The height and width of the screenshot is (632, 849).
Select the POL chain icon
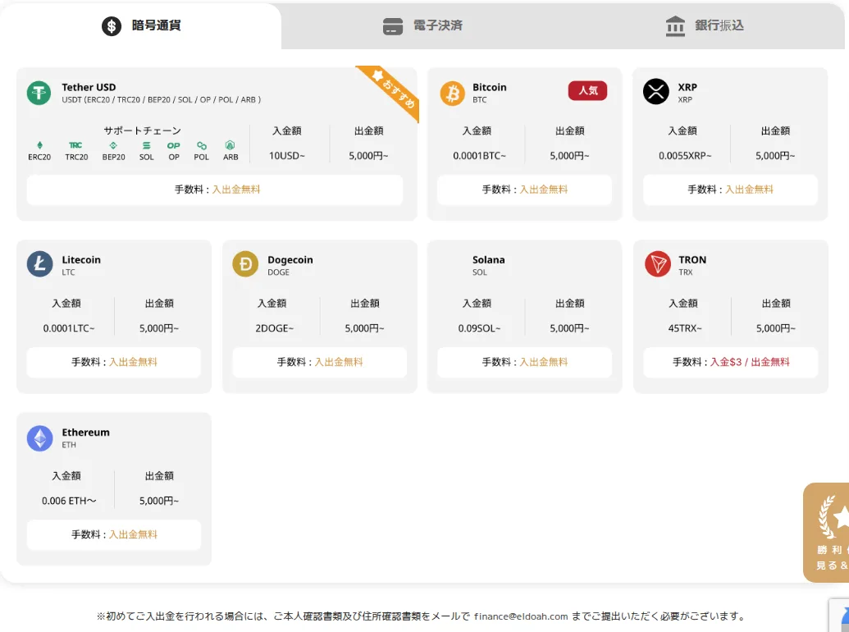coord(202,145)
